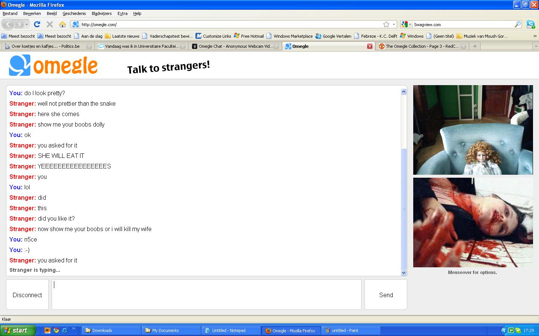Open first Meest bezocht bookmark
This screenshot has width=539, height=336.
(18, 36)
